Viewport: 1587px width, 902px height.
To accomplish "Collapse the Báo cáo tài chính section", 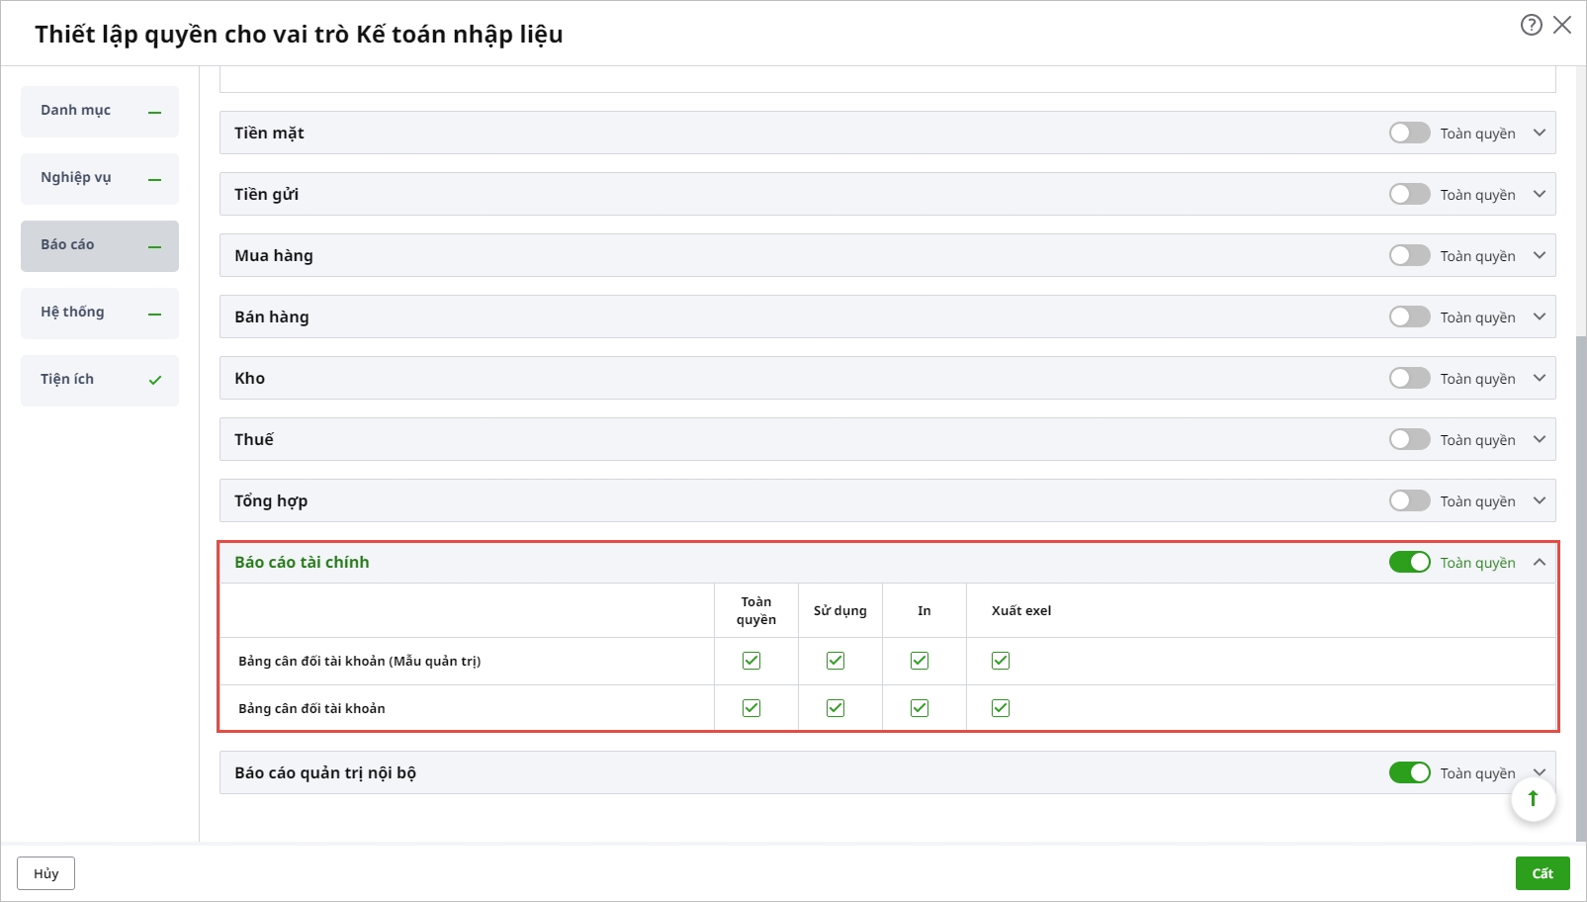I will pyautogui.click(x=1540, y=562).
